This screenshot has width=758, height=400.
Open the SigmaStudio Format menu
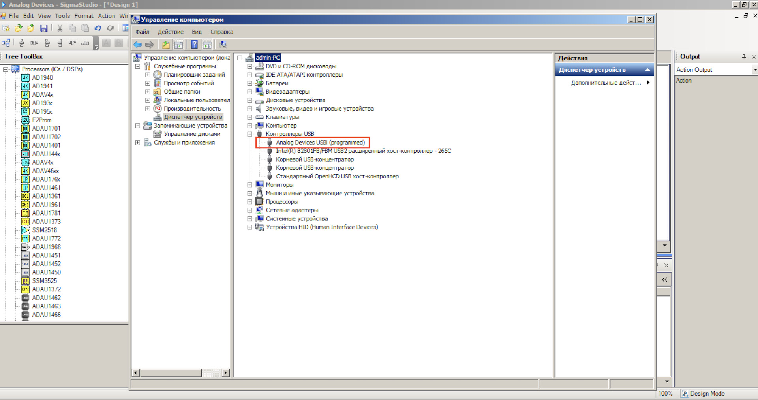click(x=84, y=16)
